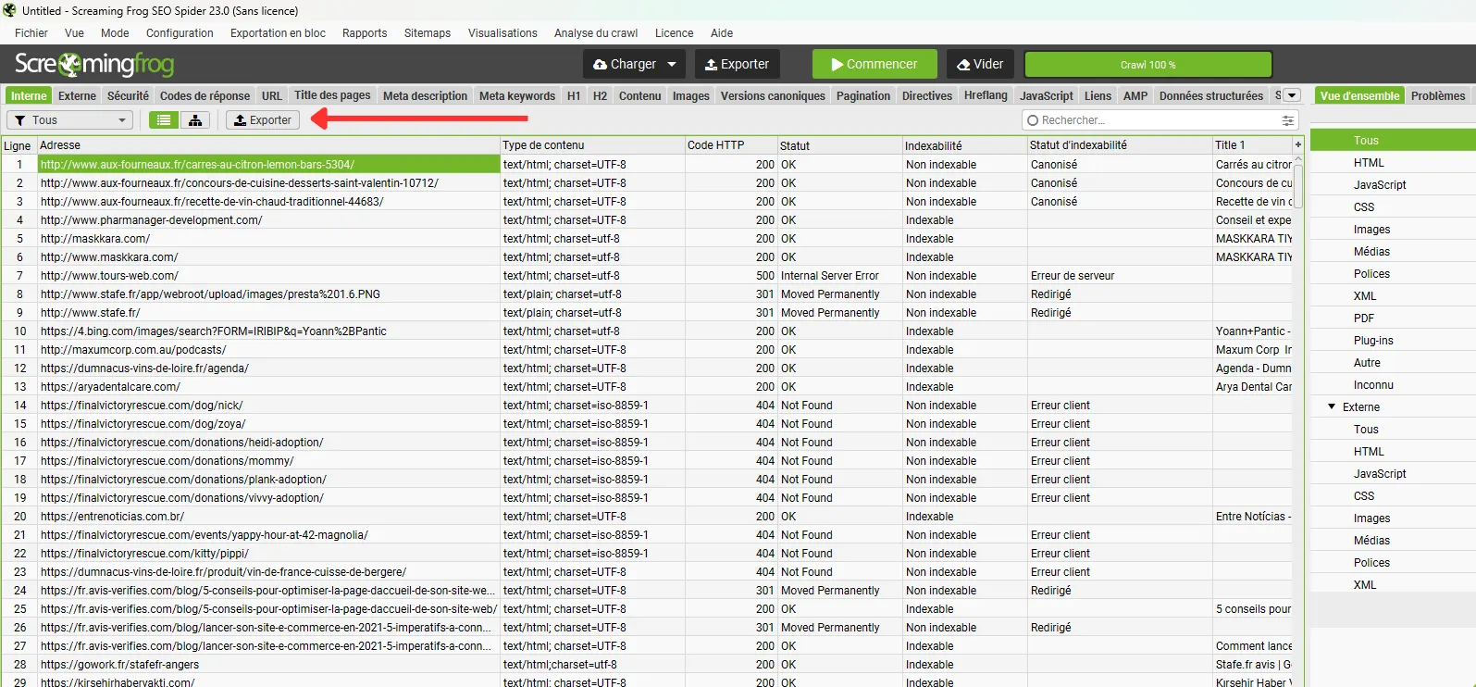
Task: Select the www.tours-web.com address row
Action: point(268,276)
